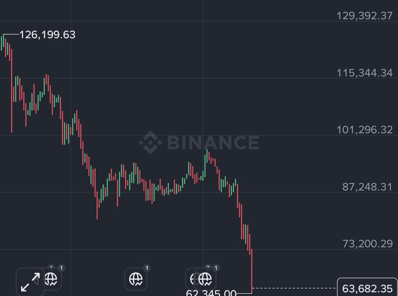The image size is (398, 296).
Task: Click the count badge on the leftmost globe icon
Action: pyautogui.click(x=61, y=268)
